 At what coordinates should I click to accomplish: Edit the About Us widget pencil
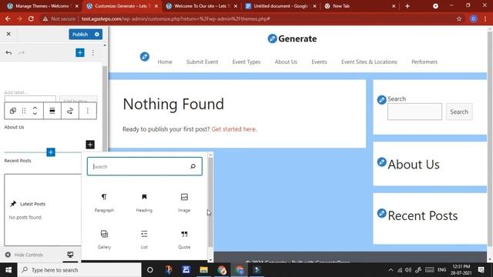(x=381, y=162)
